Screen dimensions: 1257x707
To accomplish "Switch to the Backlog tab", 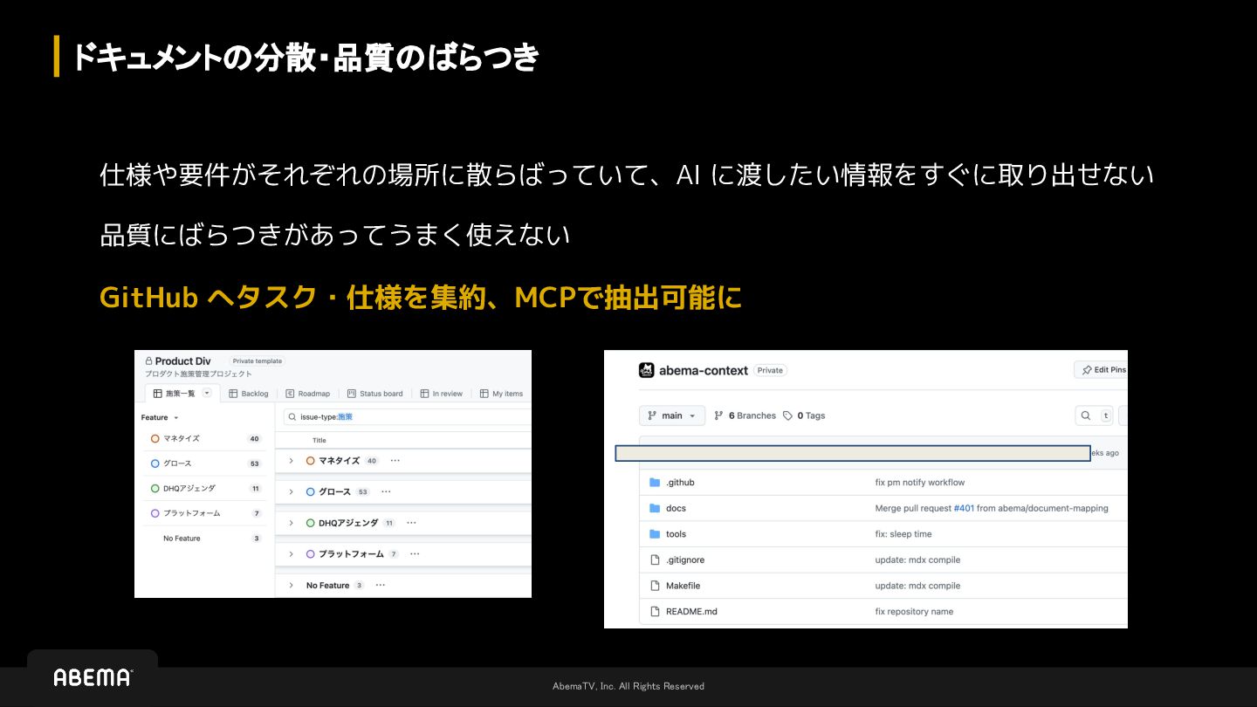I will [x=249, y=394].
